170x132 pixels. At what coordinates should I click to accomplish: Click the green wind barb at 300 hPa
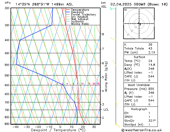[113, 8]
